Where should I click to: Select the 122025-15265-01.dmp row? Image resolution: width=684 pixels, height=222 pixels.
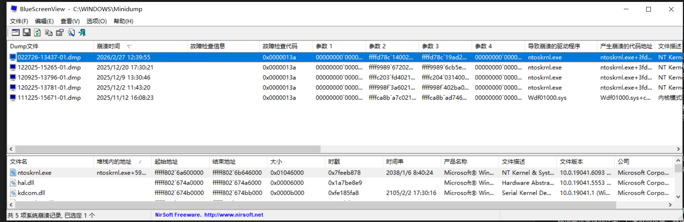345,67
